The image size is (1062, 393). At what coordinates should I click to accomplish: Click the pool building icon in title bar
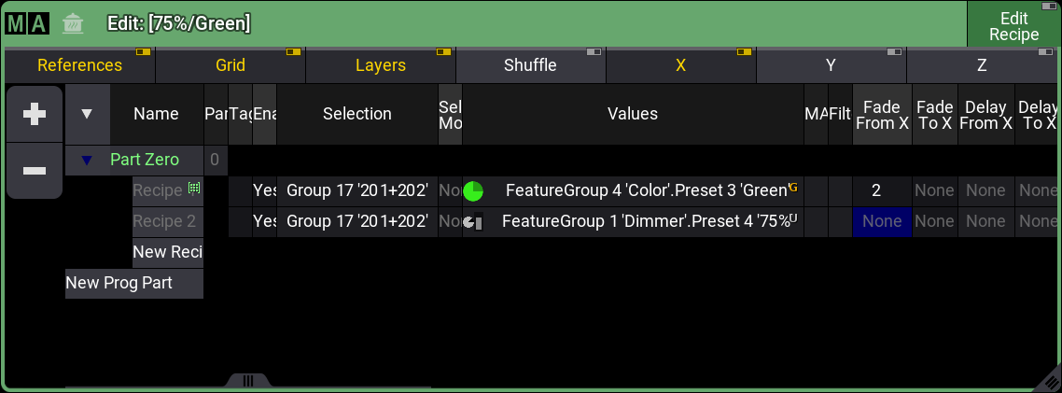[x=73, y=23]
